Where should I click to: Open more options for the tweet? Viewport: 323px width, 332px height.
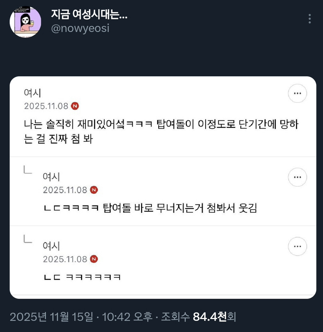tap(310, 19)
